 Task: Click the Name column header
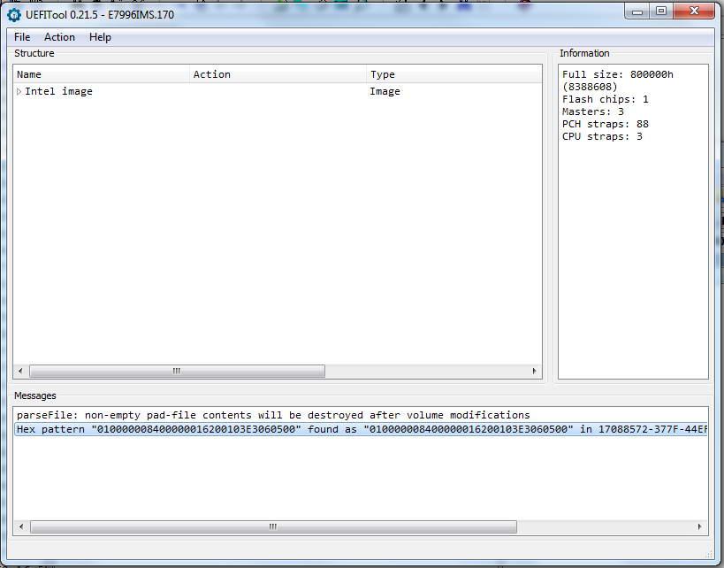pos(102,74)
